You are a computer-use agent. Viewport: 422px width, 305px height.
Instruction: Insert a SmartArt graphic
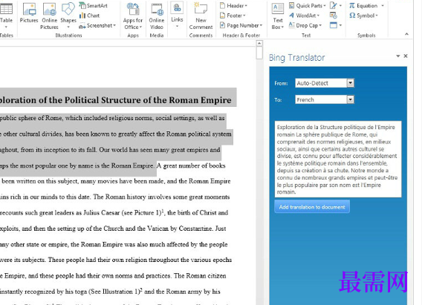pos(93,5)
